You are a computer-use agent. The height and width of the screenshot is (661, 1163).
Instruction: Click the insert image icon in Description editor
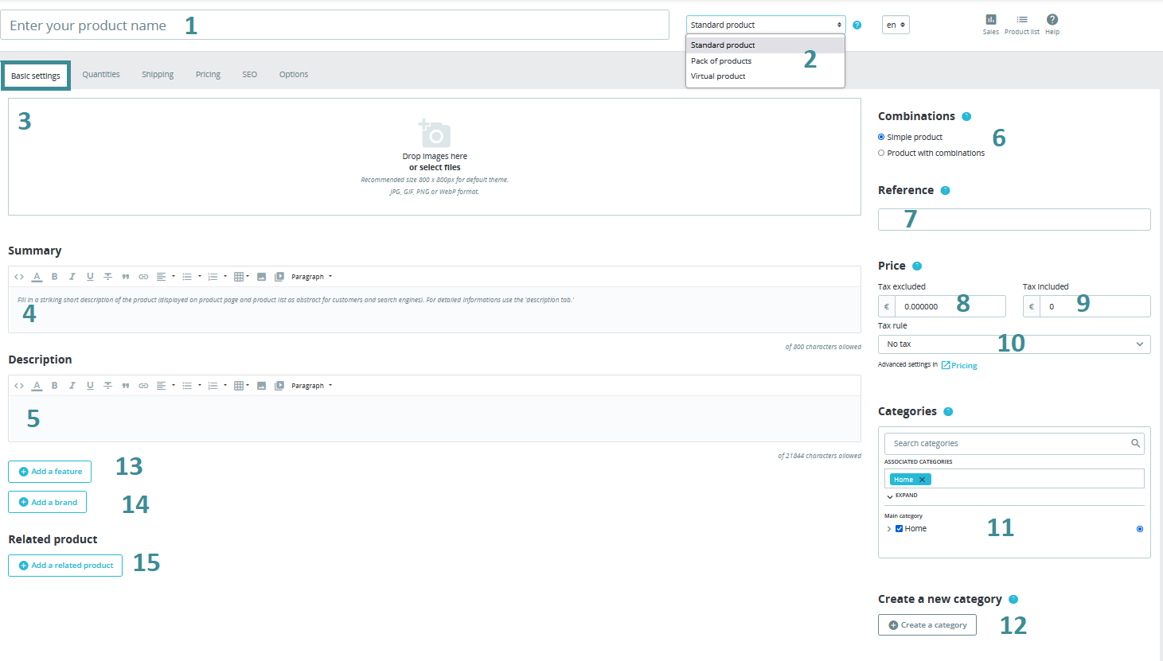click(261, 386)
